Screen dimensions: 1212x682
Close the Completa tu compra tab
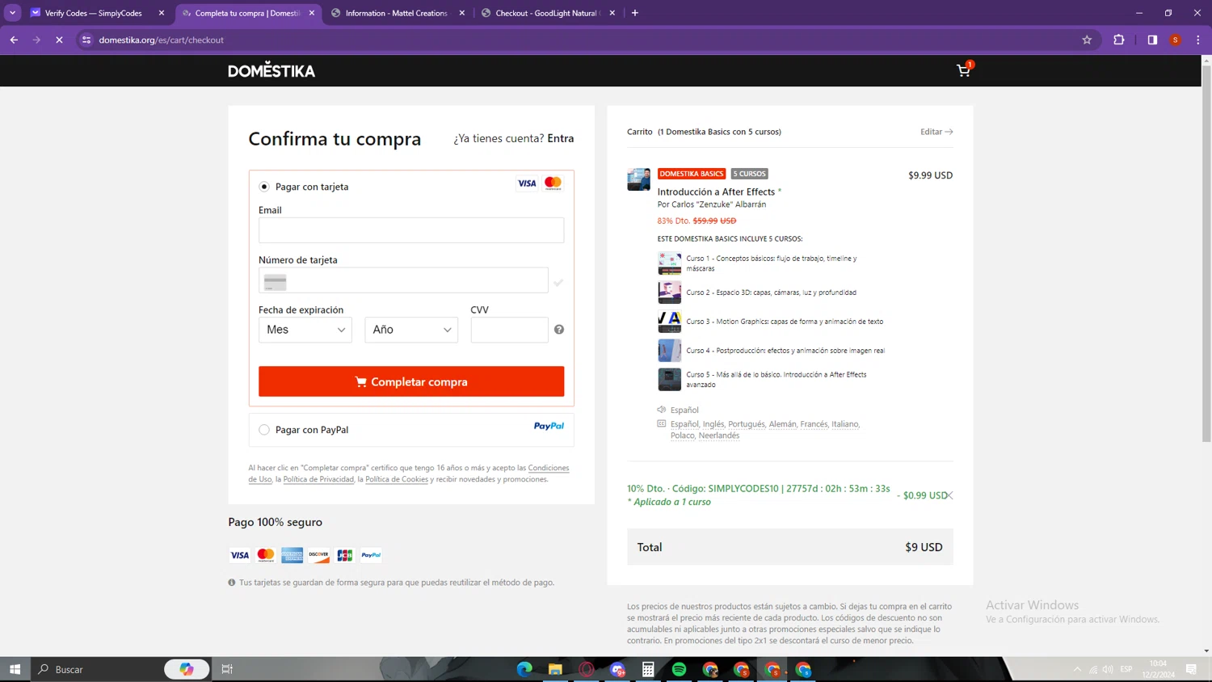click(x=312, y=13)
